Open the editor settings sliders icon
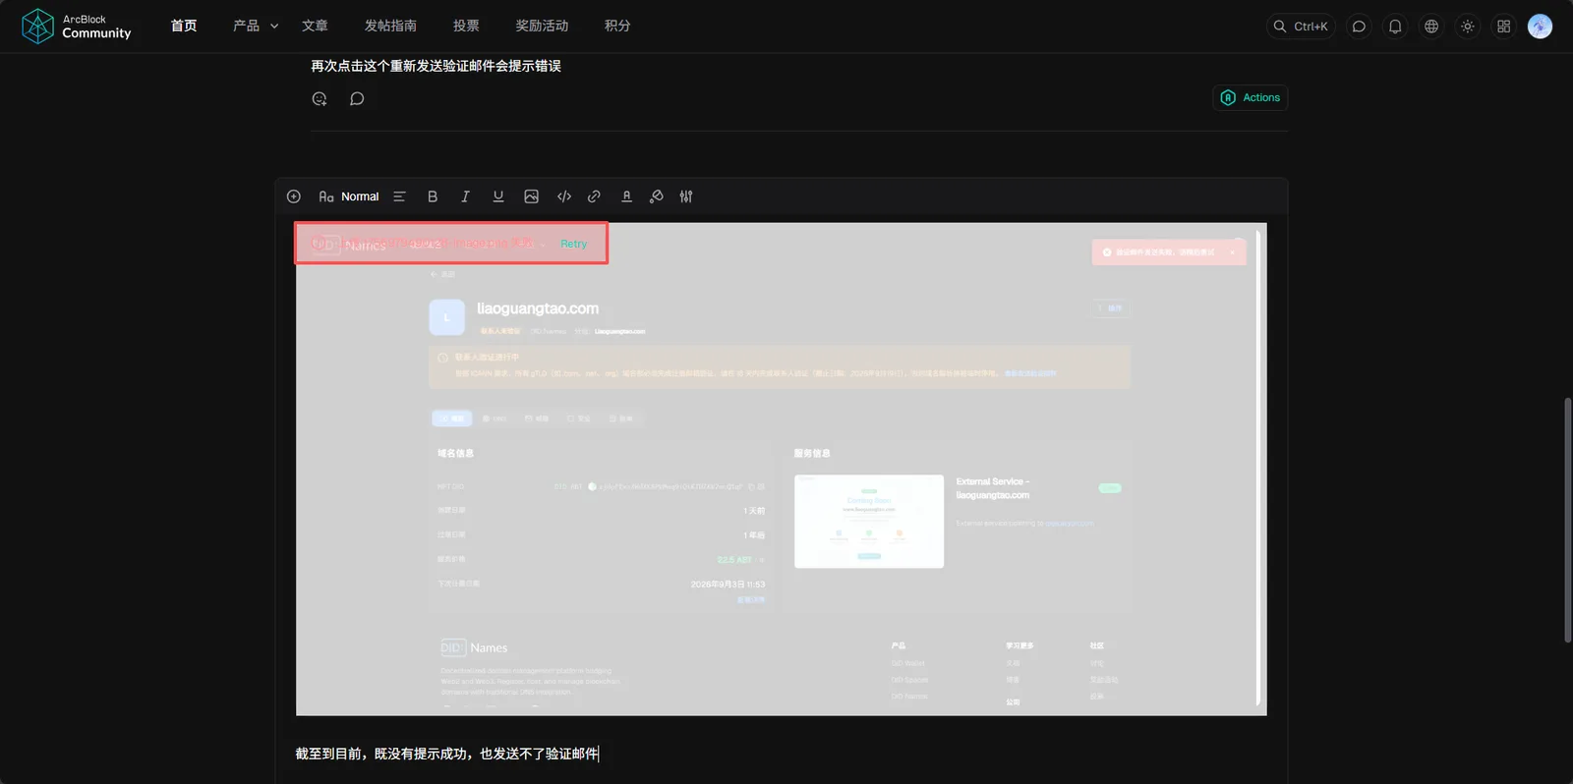1573x784 pixels. tap(686, 196)
